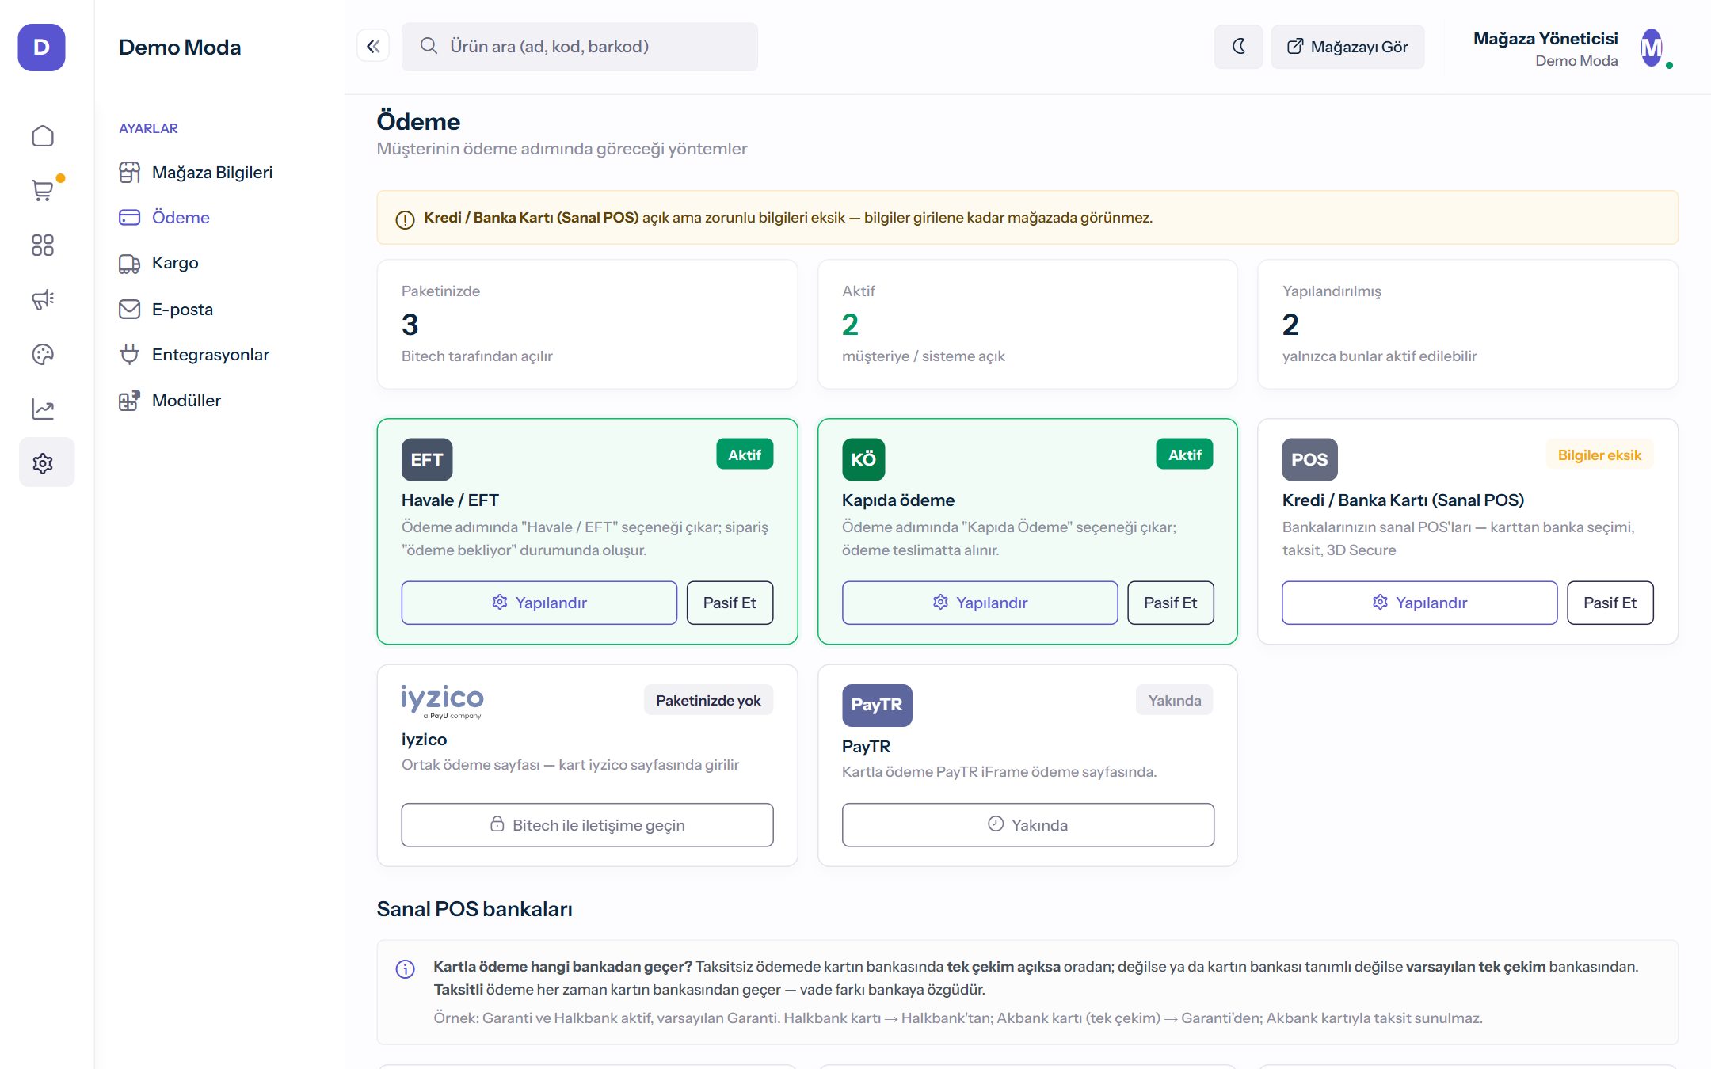Click Yapılandır for Havale / EFT
1711x1069 pixels.
pos(539,603)
